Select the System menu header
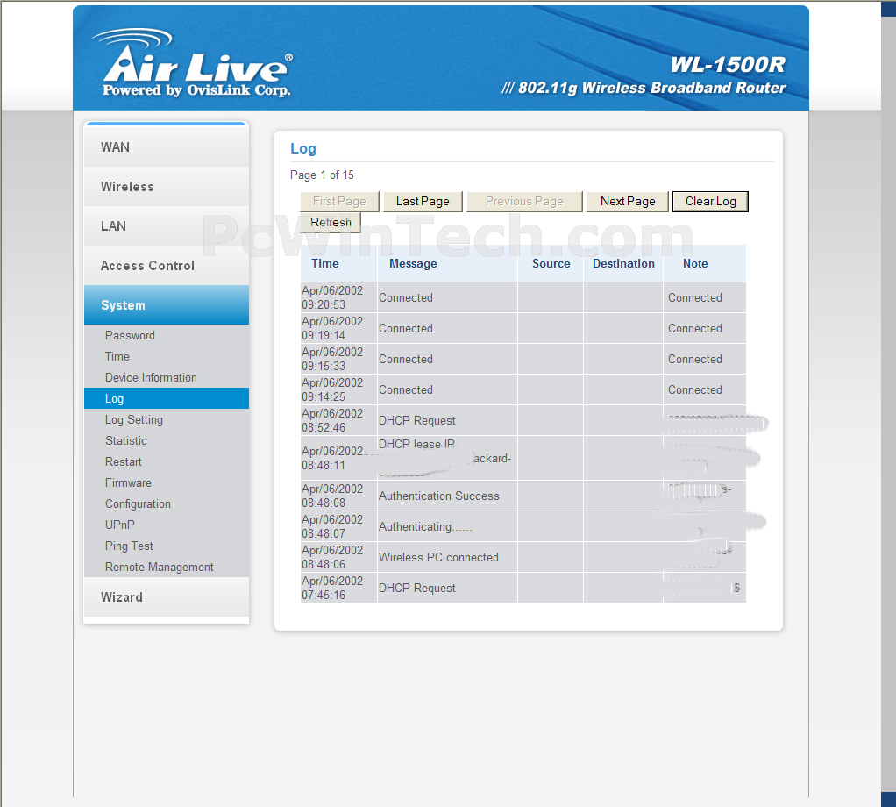 [x=123, y=305]
